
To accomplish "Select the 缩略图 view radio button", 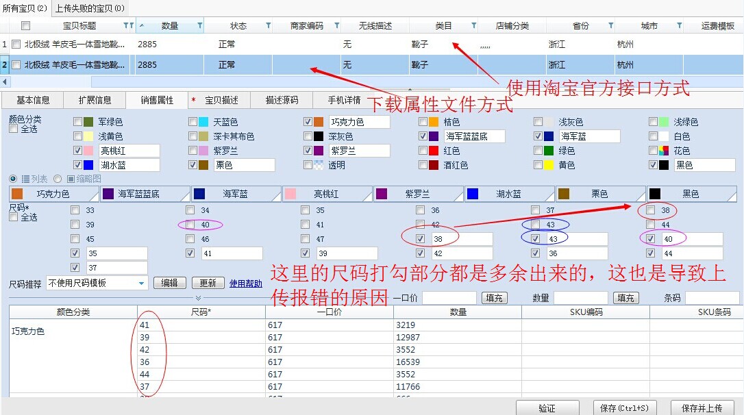I will click(58, 179).
